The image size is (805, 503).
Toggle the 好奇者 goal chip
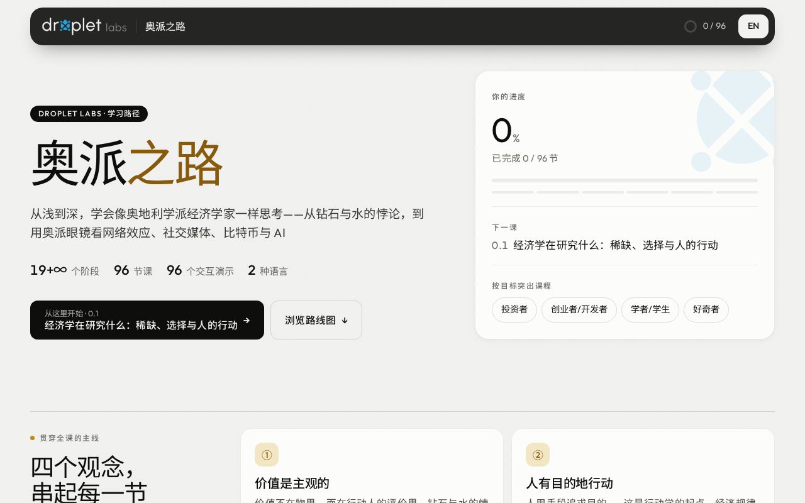tap(706, 310)
